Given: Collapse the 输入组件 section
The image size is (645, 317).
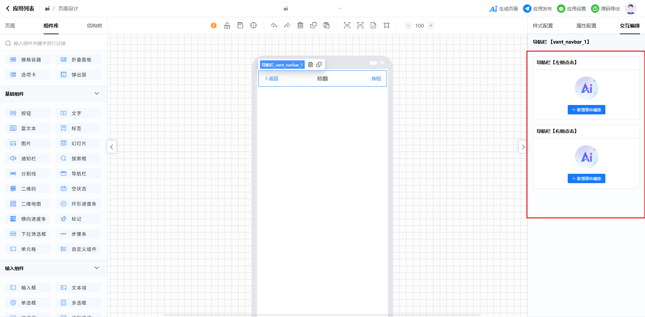Looking at the screenshot, I should [x=97, y=268].
